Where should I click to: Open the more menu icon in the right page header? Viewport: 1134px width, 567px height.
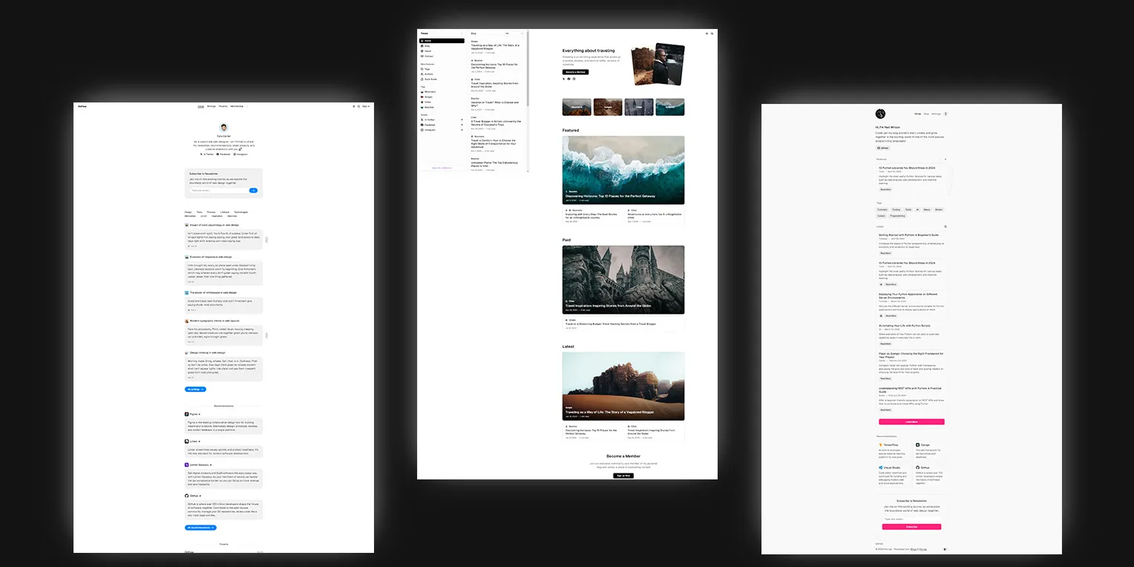(x=945, y=114)
